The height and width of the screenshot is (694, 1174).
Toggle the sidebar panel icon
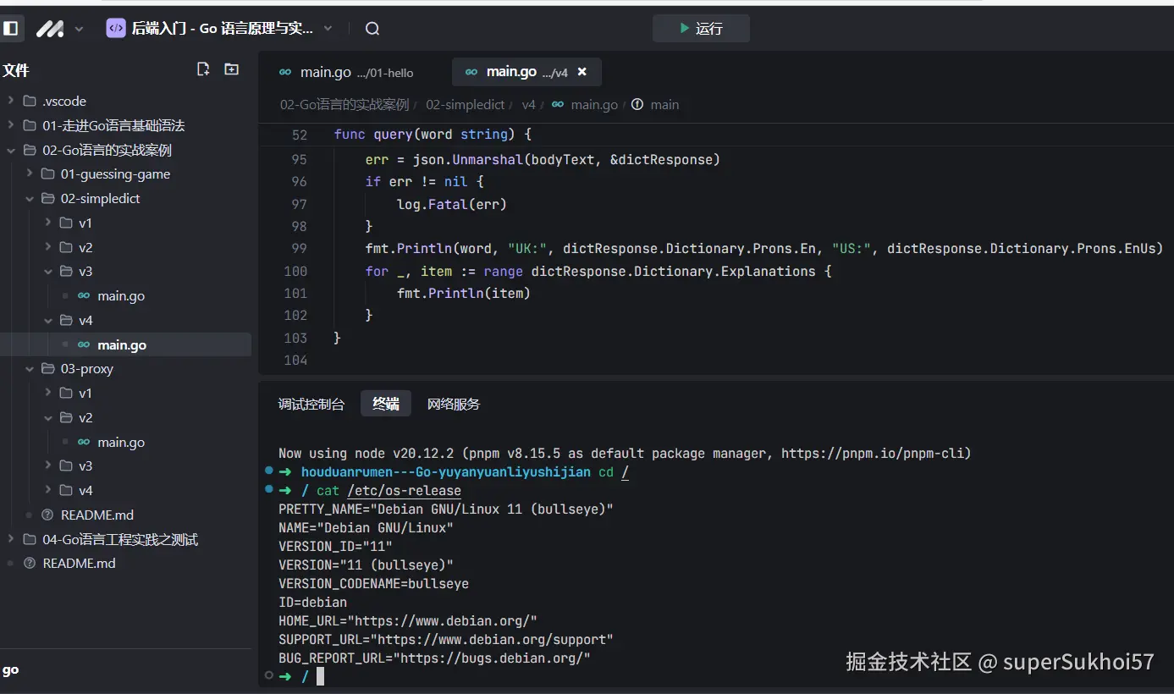(x=11, y=29)
